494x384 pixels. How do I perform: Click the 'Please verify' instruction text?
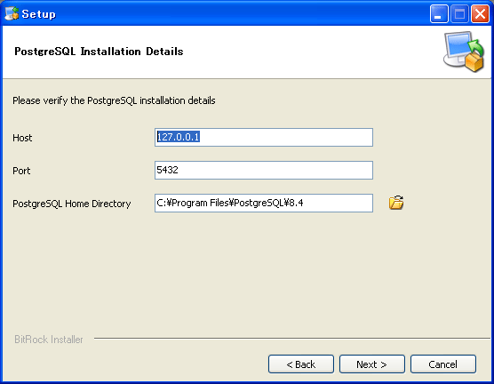pyautogui.click(x=114, y=100)
